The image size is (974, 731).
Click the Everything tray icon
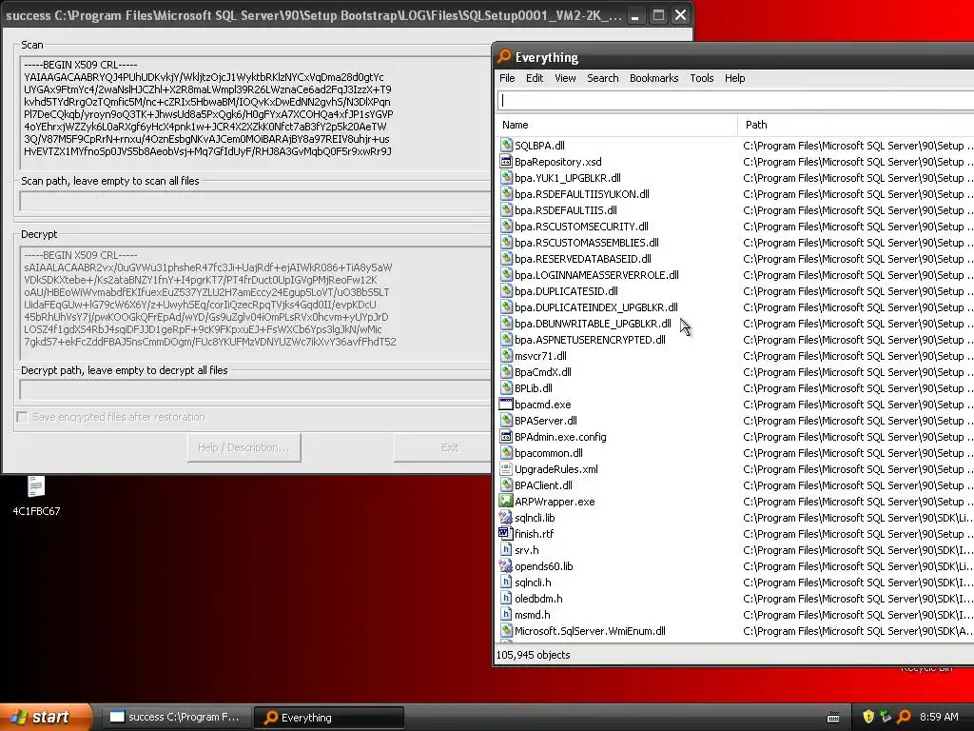pos(904,717)
